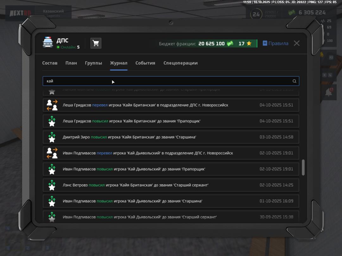Click the green cash icon next to faction budget
Screen dimensions: 342x256
230,44
